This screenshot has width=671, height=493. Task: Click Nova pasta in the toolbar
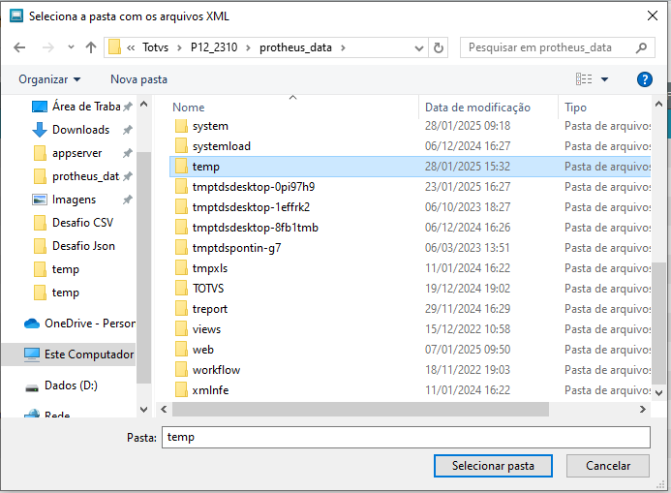(x=138, y=79)
